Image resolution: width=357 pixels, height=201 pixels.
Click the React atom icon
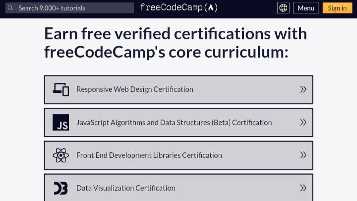(60, 155)
